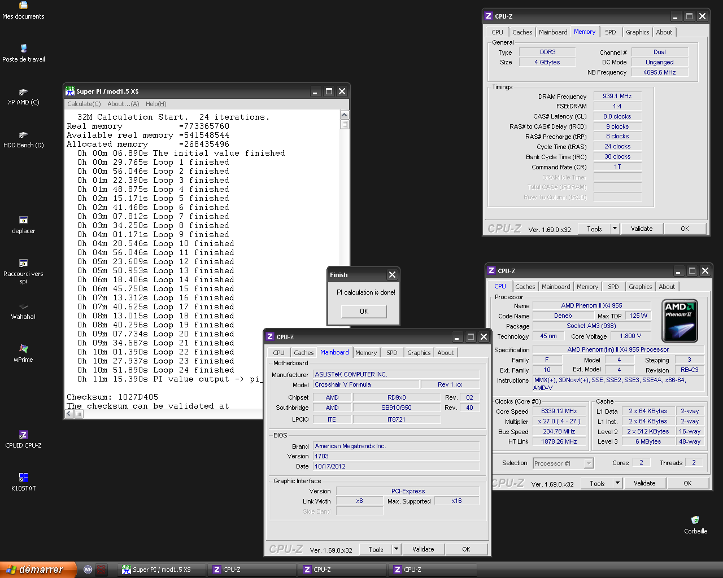
Task: Activate the last CPU-Z taskbar button
Action: tap(432, 570)
